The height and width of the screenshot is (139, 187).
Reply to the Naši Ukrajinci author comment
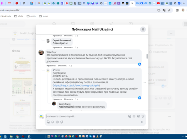pos(68,99)
